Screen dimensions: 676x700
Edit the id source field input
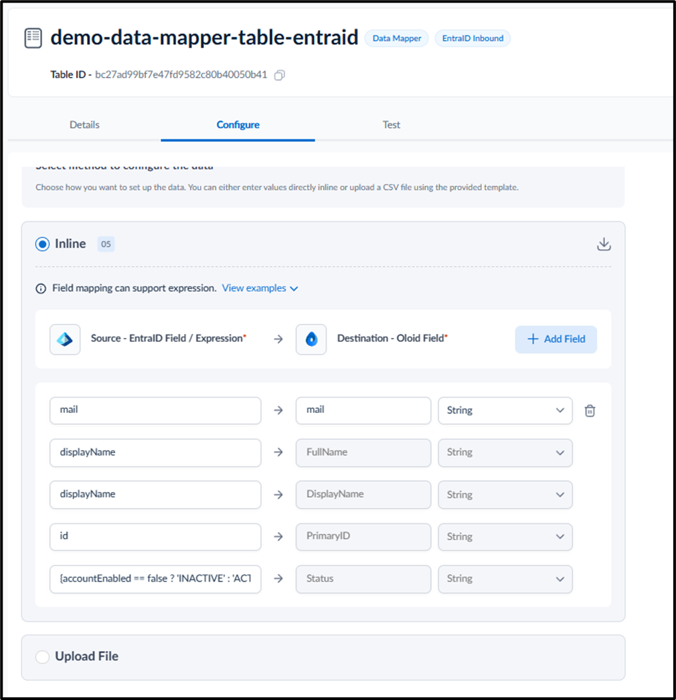pos(155,537)
